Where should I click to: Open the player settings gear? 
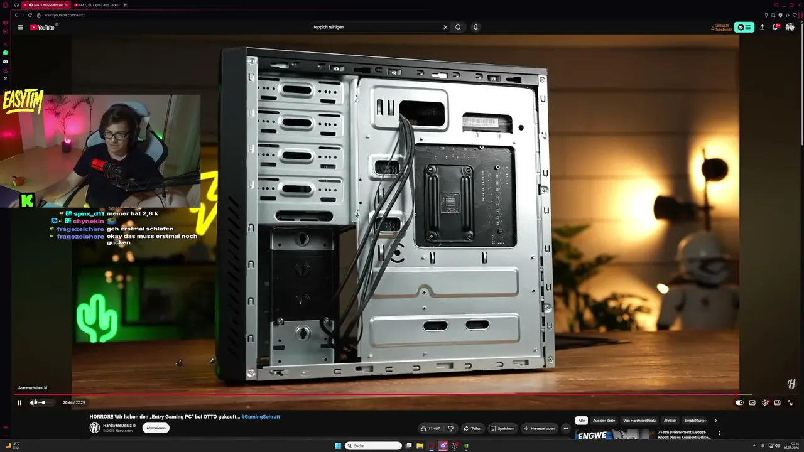click(x=765, y=402)
